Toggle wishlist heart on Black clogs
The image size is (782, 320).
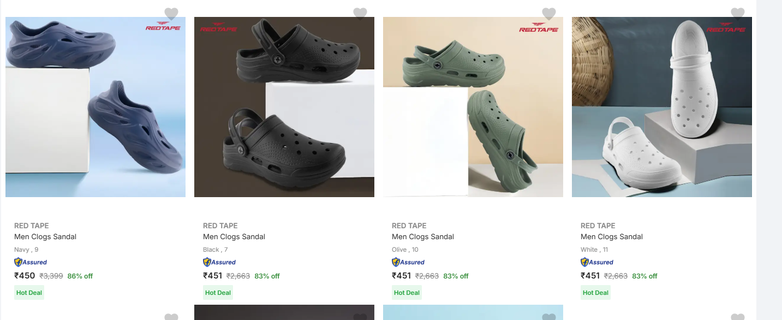coord(360,14)
